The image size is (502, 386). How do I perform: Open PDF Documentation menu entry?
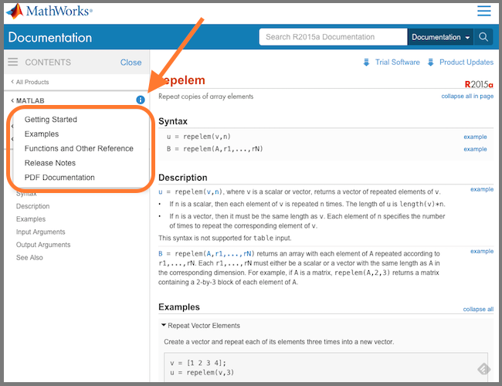tap(59, 178)
